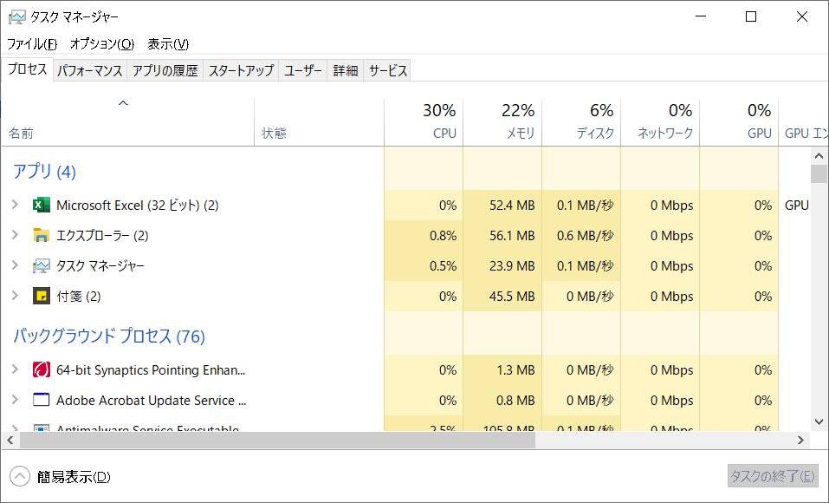Click the 45.5 MB memory cell
Image resolution: width=829 pixels, height=503 pixels.
pyautogui.click(x=502, y=296)
